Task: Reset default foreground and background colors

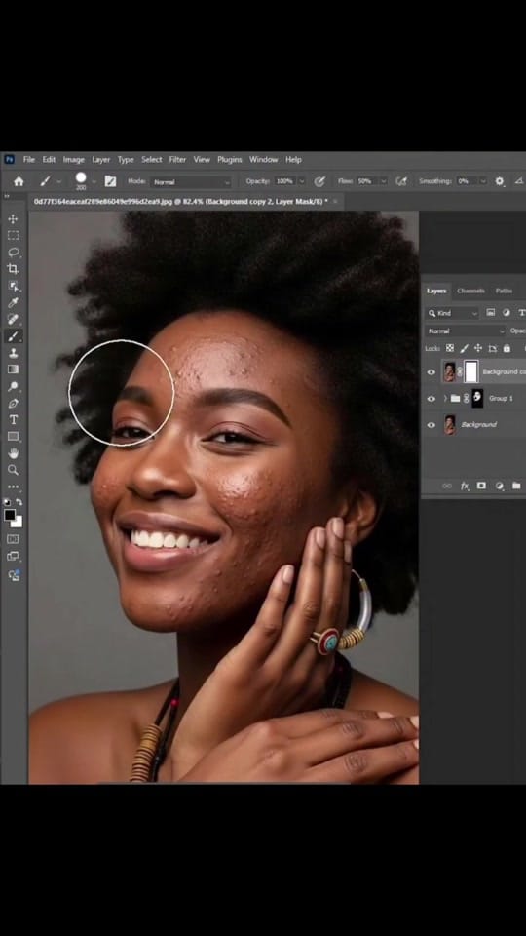Action: tap(8, 502)
